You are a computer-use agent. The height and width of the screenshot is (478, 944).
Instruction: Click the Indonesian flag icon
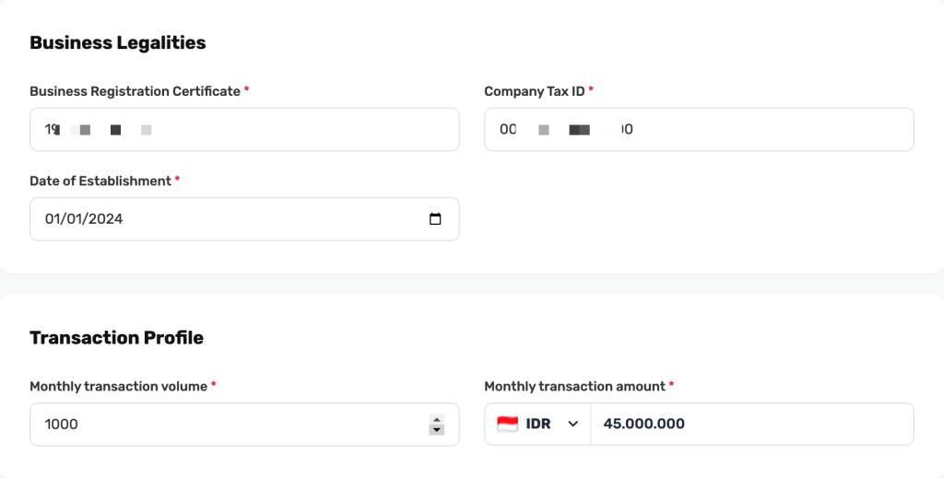point(508,424)
